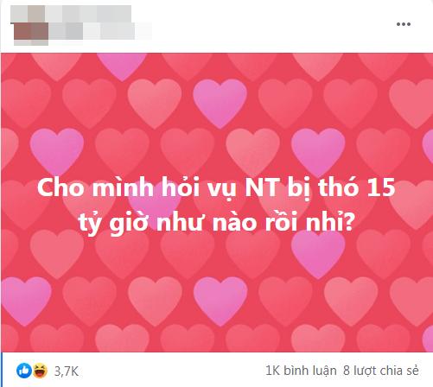The image size is (433, 387).
Task: Click the text line 'tỷ giờ như nào rồi nhỉ?'
Action: click(216, 223)
